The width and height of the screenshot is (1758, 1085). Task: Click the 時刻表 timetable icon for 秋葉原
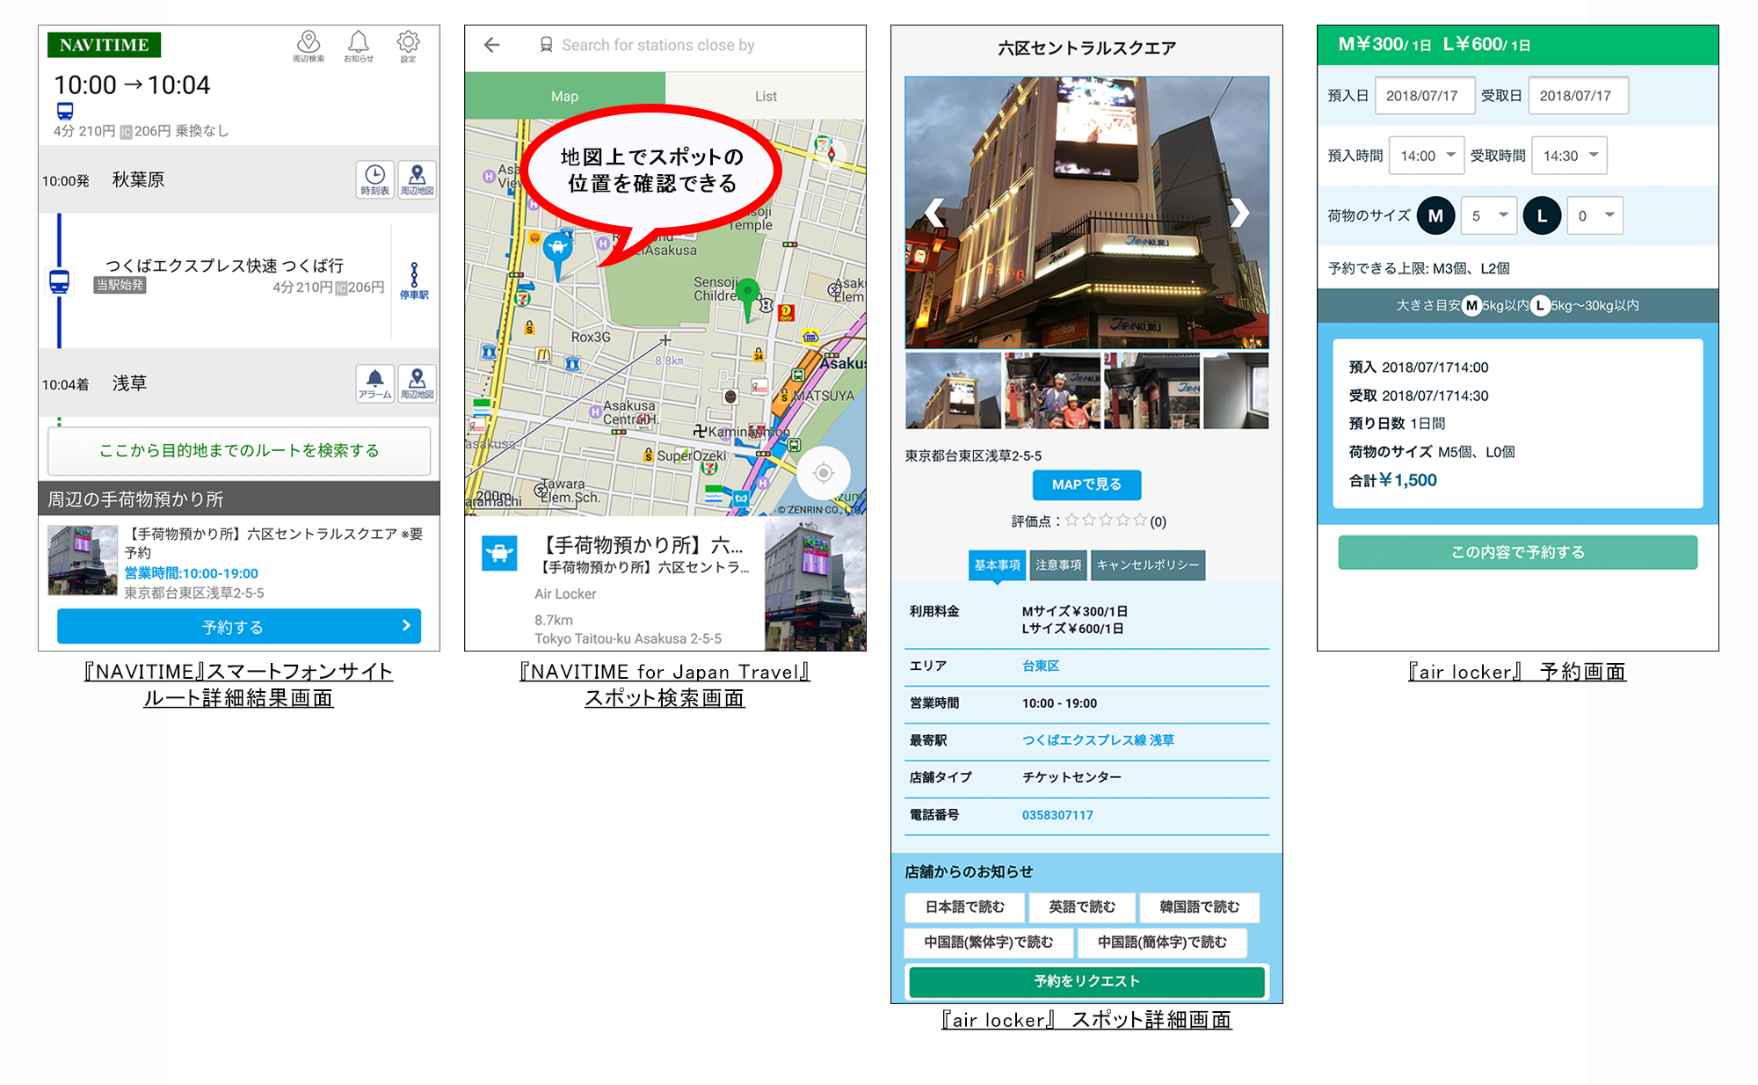[x=374, y=178]
